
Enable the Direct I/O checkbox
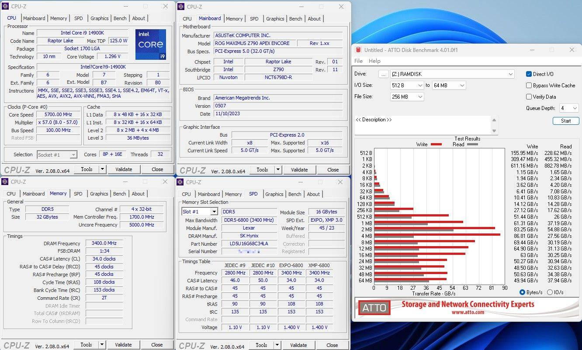529,74
